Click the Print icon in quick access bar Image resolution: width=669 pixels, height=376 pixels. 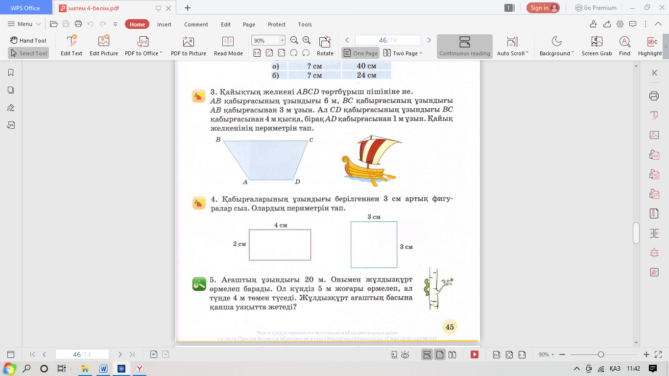[x=78, y=24]
